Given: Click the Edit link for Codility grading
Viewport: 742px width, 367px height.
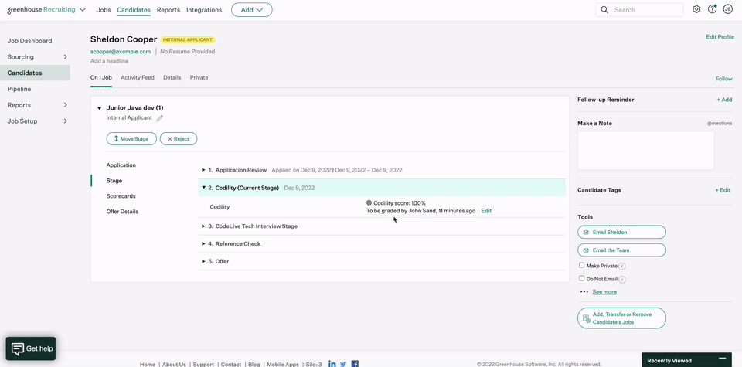Looking at the screenshot, I should (x=486, y=211).
